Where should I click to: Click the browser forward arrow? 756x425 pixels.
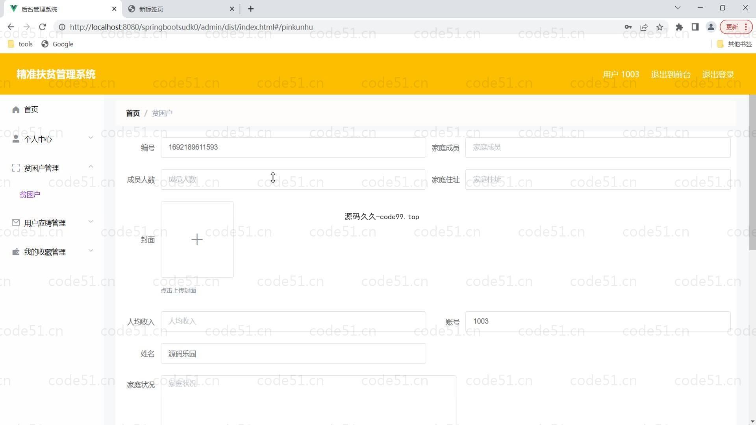[27, 27]
